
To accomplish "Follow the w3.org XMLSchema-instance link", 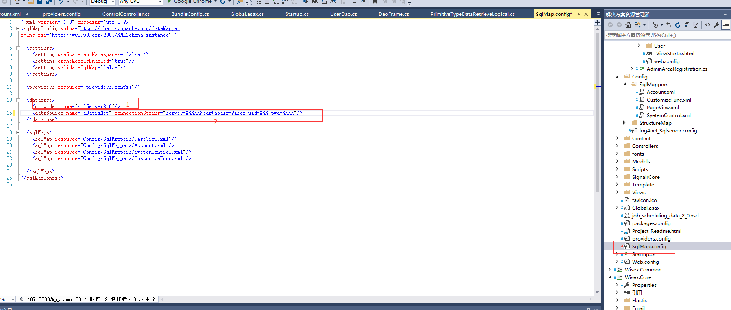I will 110,35.
